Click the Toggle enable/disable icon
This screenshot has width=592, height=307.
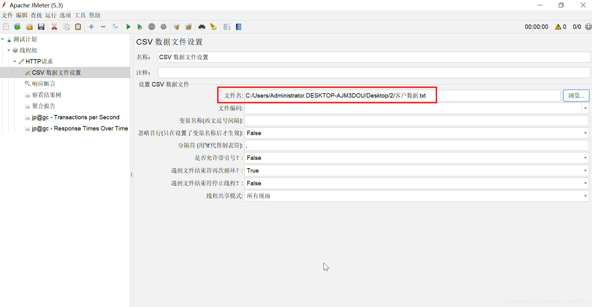click(x=115, y=27)
